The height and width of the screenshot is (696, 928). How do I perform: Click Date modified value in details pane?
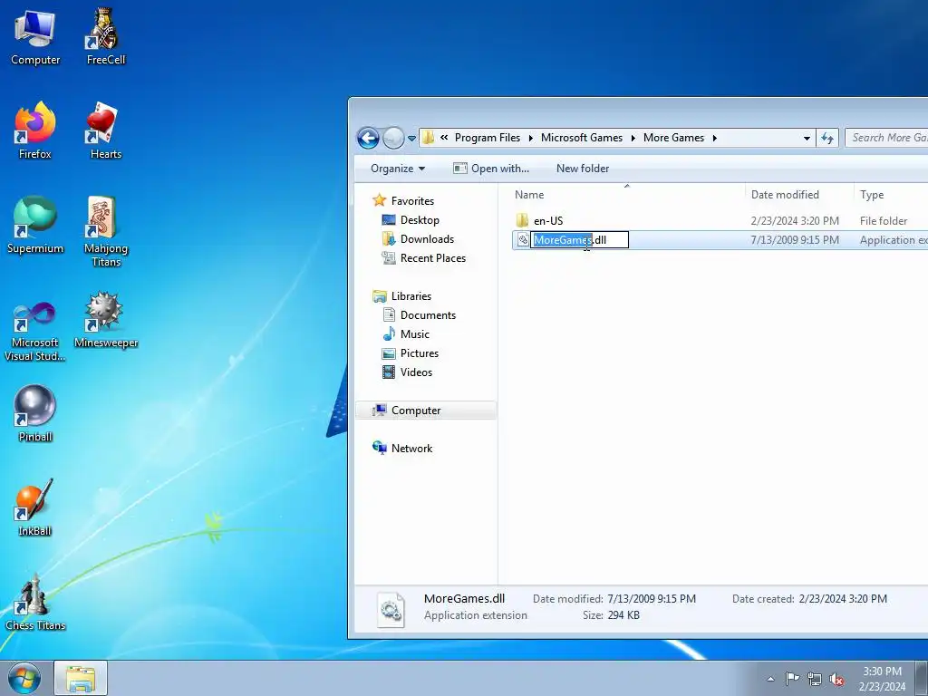(x=652, y=599)
